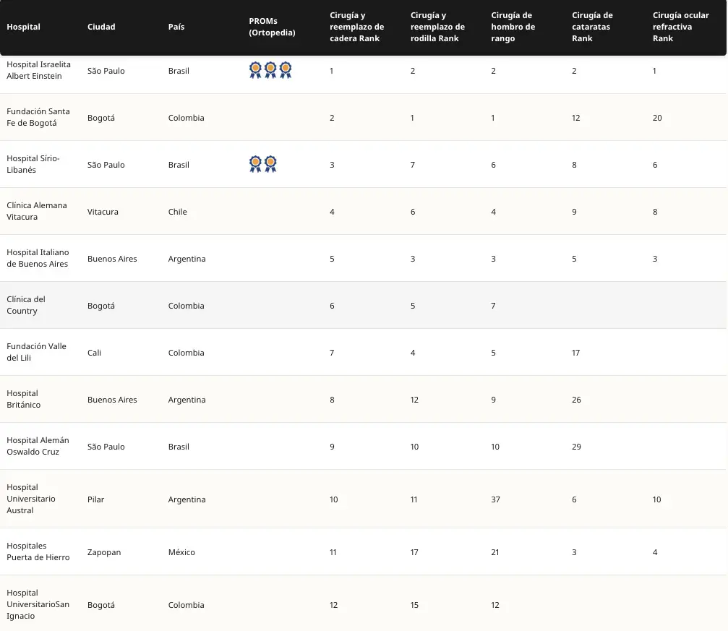Sort by the Hospital column header
Screen dimensions: 728x631
tap(23, 27)
